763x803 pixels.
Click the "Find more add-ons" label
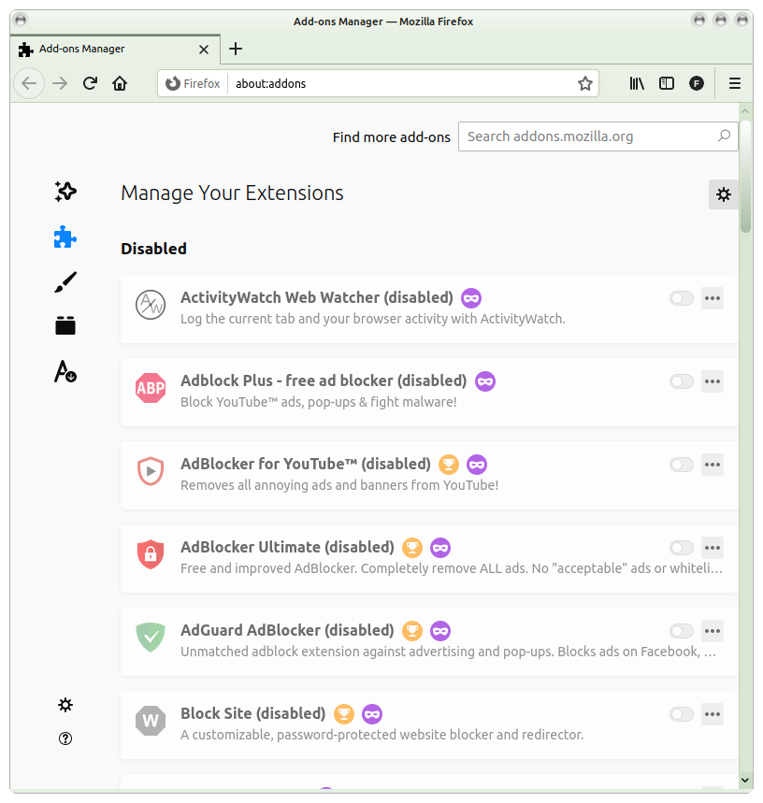pos(392,137)
